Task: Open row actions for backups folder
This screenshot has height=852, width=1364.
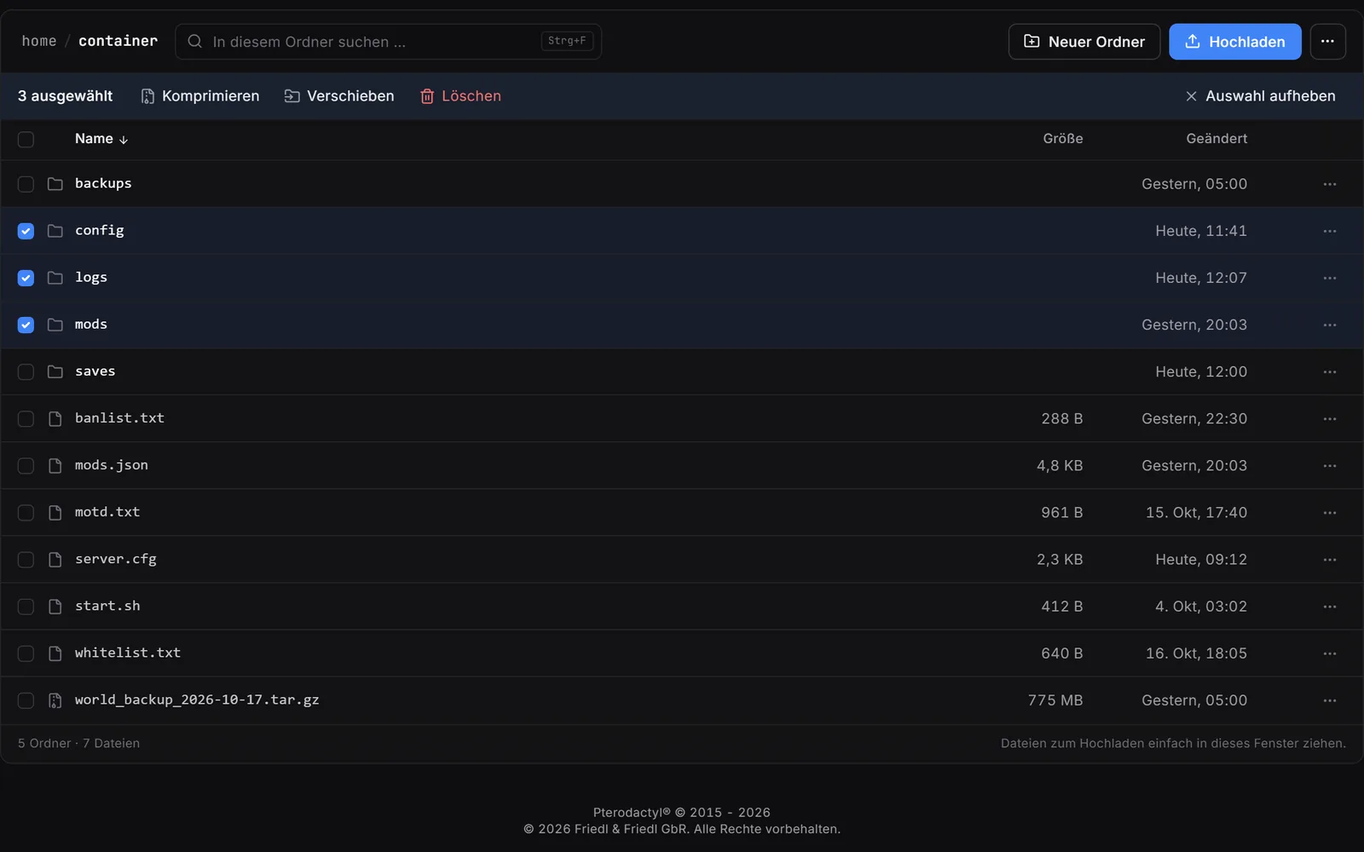Action: tap(1330, 184)
